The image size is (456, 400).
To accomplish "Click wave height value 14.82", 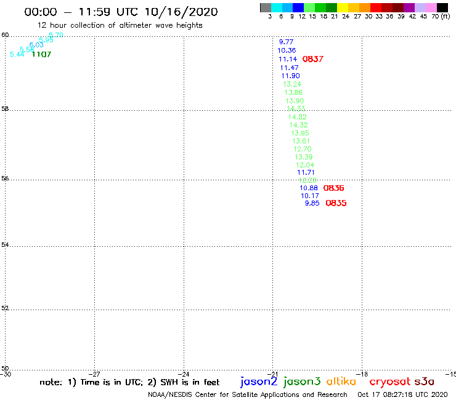I will [297, 117].
